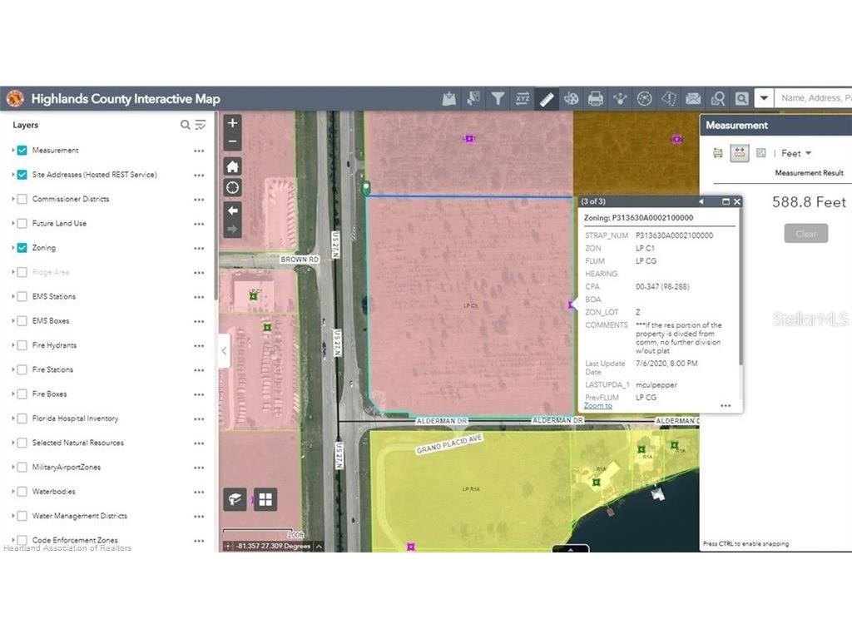
Task: Open the Print tool
Action: point(595,99)
